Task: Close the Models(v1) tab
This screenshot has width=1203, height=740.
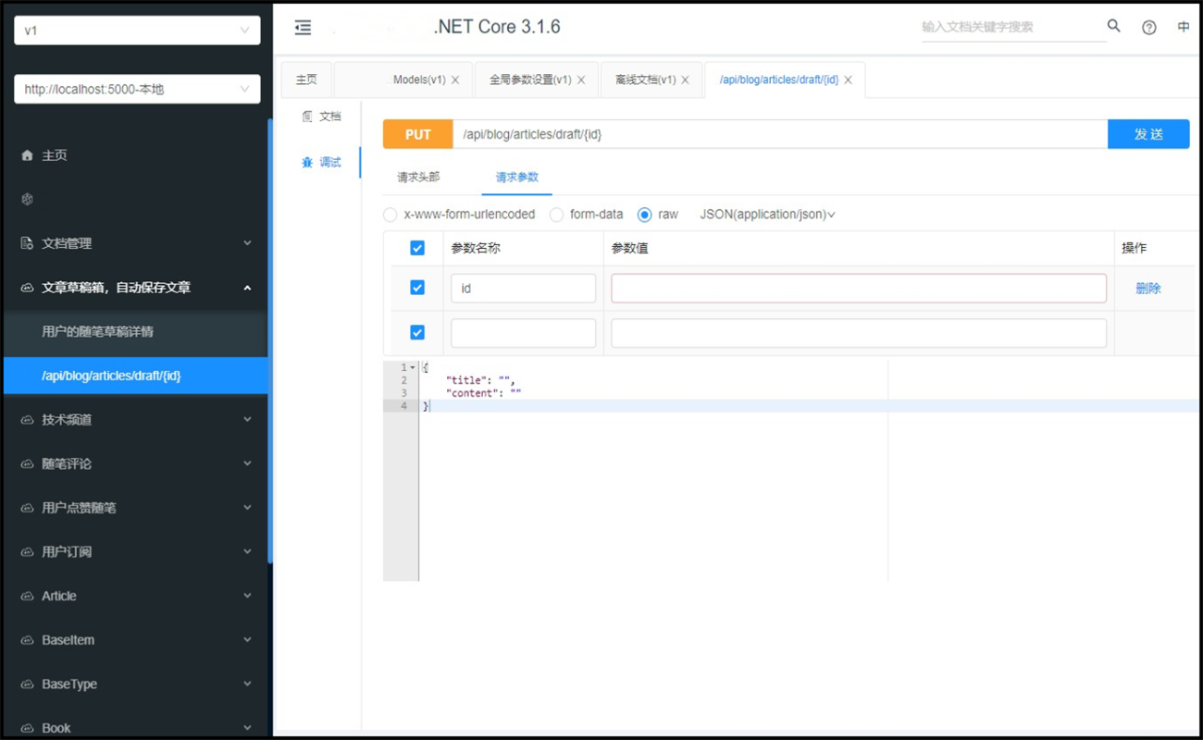Action: tap(455, 80)
